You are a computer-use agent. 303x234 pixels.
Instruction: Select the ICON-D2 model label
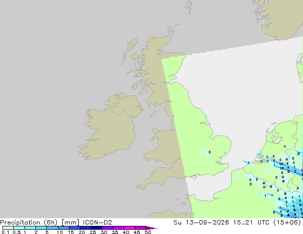click(x=97, y=223)
